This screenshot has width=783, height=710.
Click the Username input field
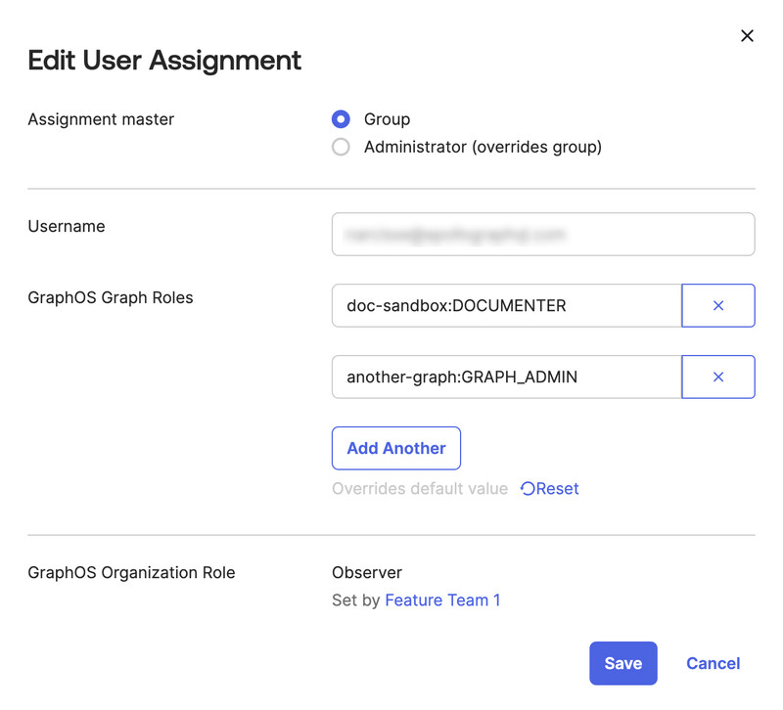click(x=543, y=235)
